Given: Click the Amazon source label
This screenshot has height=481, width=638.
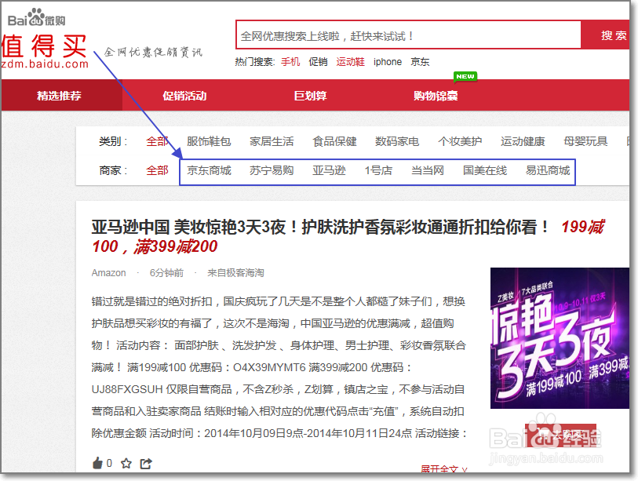Looking at the screenshot, I should (x=108, y=272).
